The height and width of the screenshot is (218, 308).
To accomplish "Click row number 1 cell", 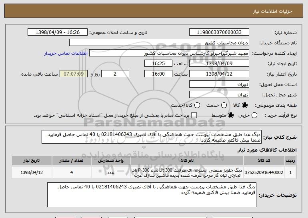I will [290, 172].
